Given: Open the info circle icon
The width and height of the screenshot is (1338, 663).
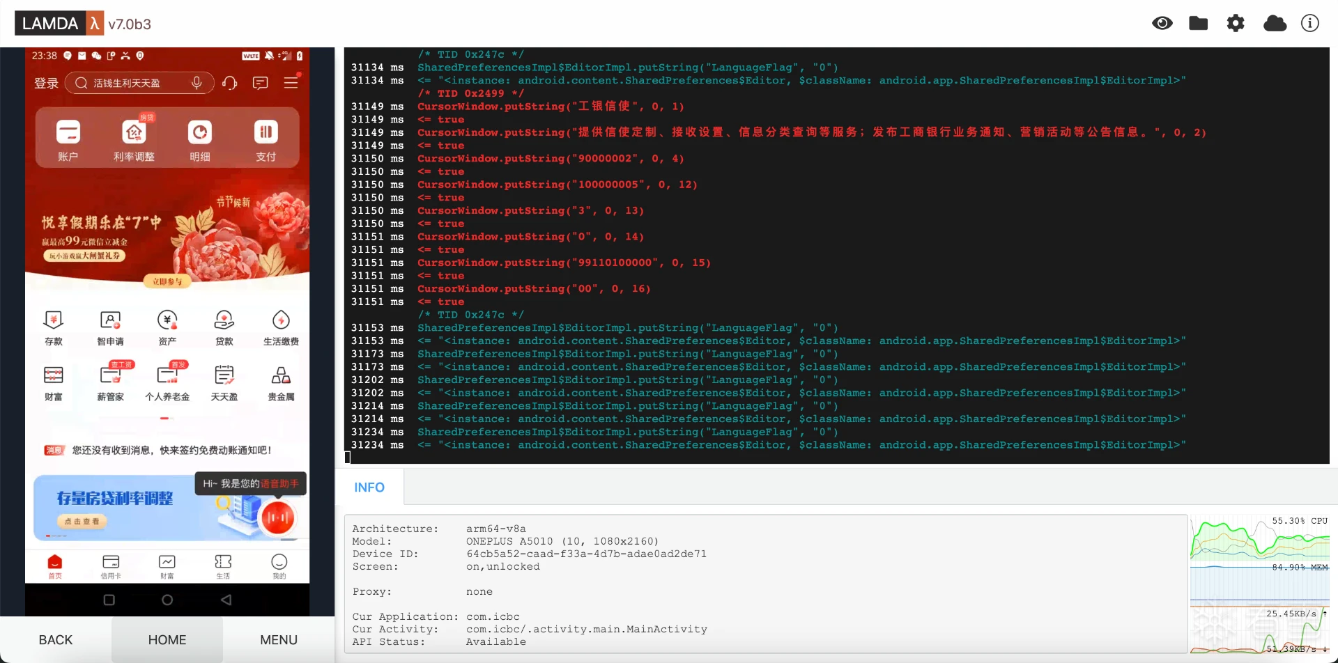Looking at the screenshot, I should point(1310,24).
